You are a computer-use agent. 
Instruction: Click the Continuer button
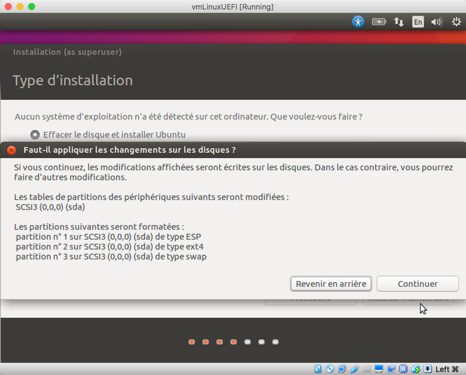(418, 283)
